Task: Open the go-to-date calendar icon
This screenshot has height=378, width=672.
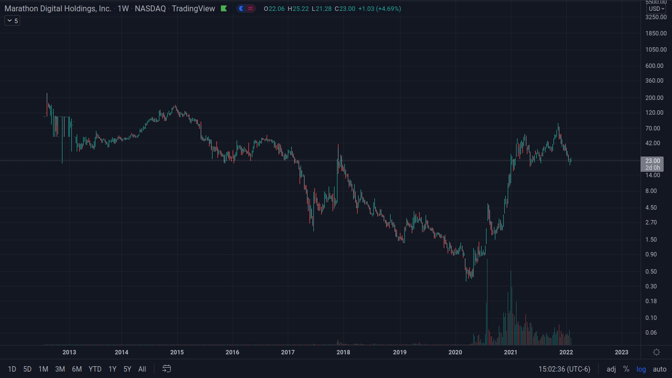Action: (x=166, y=369)
